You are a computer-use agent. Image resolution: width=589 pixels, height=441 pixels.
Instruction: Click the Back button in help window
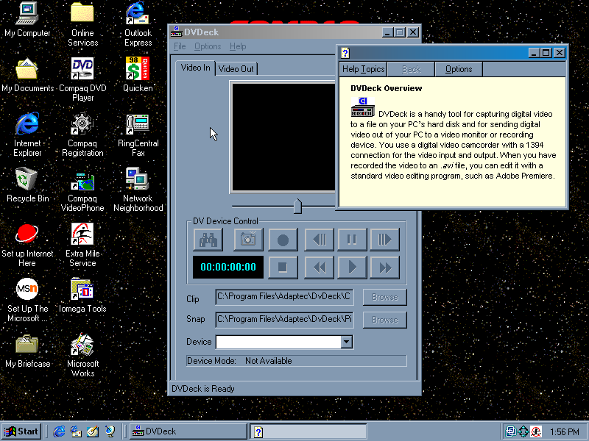coord(411,69)
